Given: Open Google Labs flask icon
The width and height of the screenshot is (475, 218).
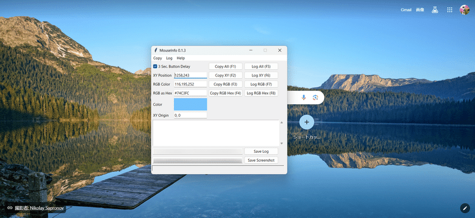Looking at the screenshot, I should tap(435, 9).
